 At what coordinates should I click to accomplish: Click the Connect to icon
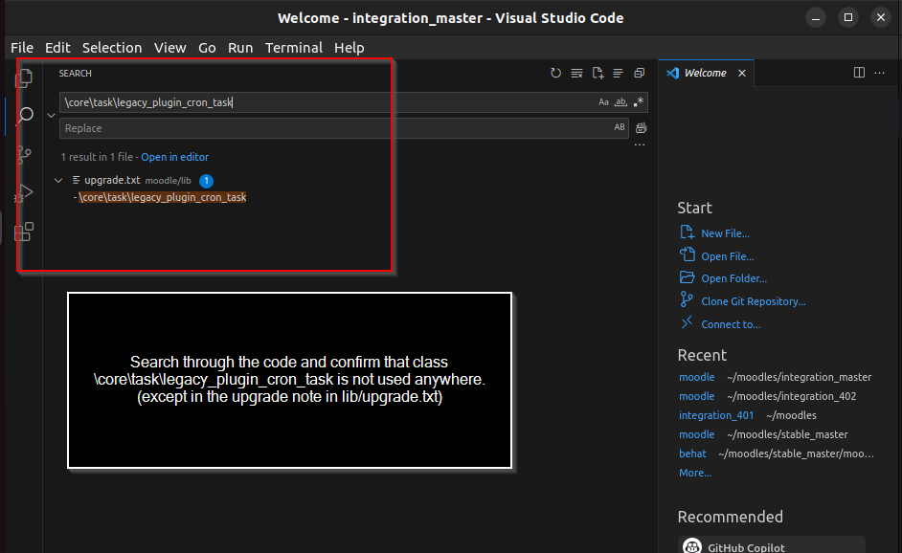point(687,322)
